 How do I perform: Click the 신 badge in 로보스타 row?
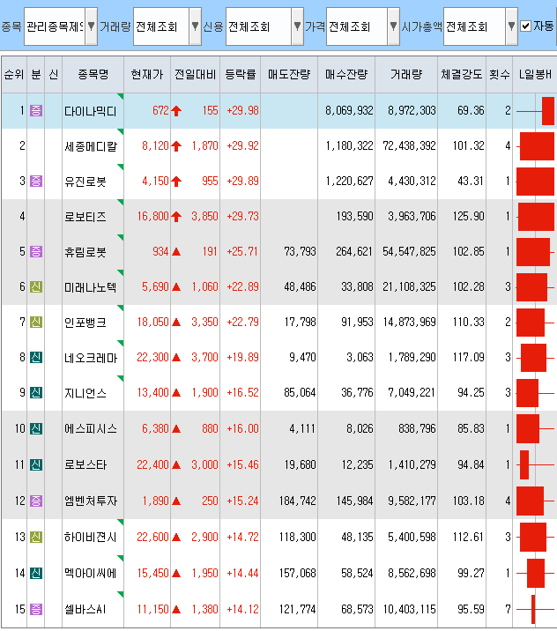click(x=36, y=464)
